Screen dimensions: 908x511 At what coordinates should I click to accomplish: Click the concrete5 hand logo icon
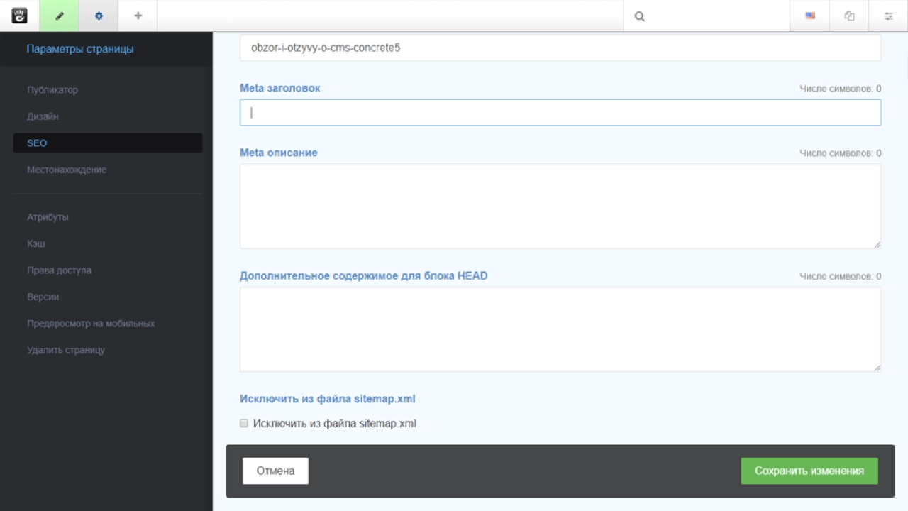[x=19, y=16]
